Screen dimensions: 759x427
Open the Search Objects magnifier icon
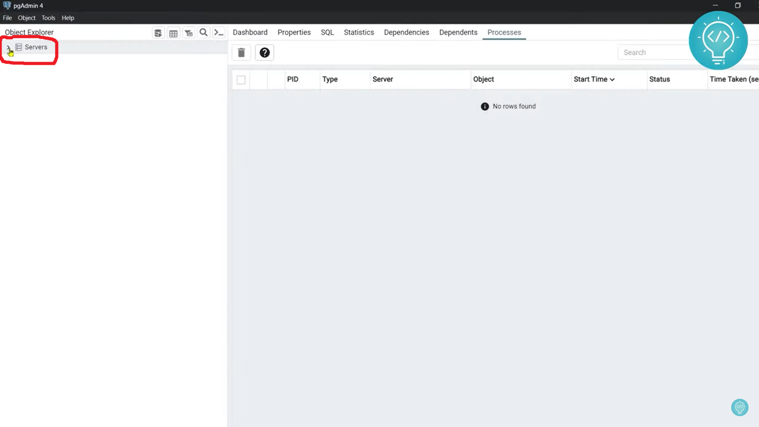(x=203, y=32)
